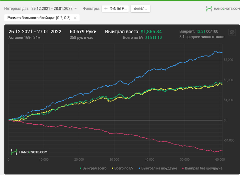Click the $1,866.84 total won value
Screen dimensions: 240x175
151,32
